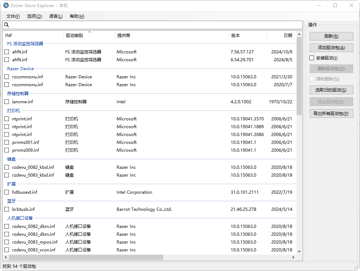Screen dimensions: 360x271
Task: Sort by the 日期 column header
Action: tap(280, 35)
